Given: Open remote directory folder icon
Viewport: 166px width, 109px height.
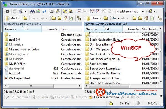Looking at the screenshot, I should 106,18.
